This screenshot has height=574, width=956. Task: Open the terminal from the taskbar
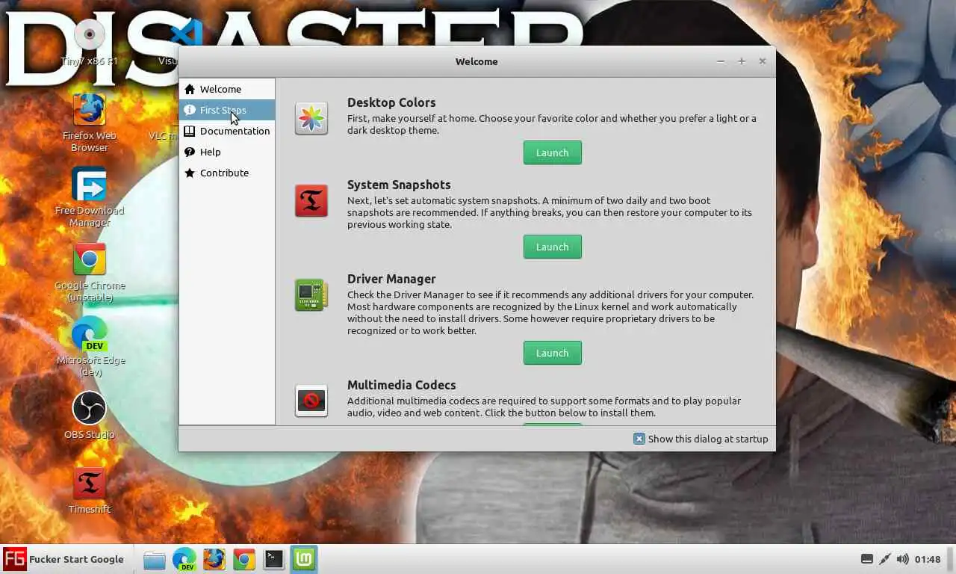274,559
